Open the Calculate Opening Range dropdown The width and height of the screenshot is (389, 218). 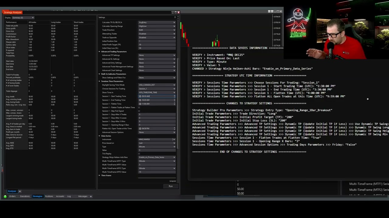[x=157, y=26]
